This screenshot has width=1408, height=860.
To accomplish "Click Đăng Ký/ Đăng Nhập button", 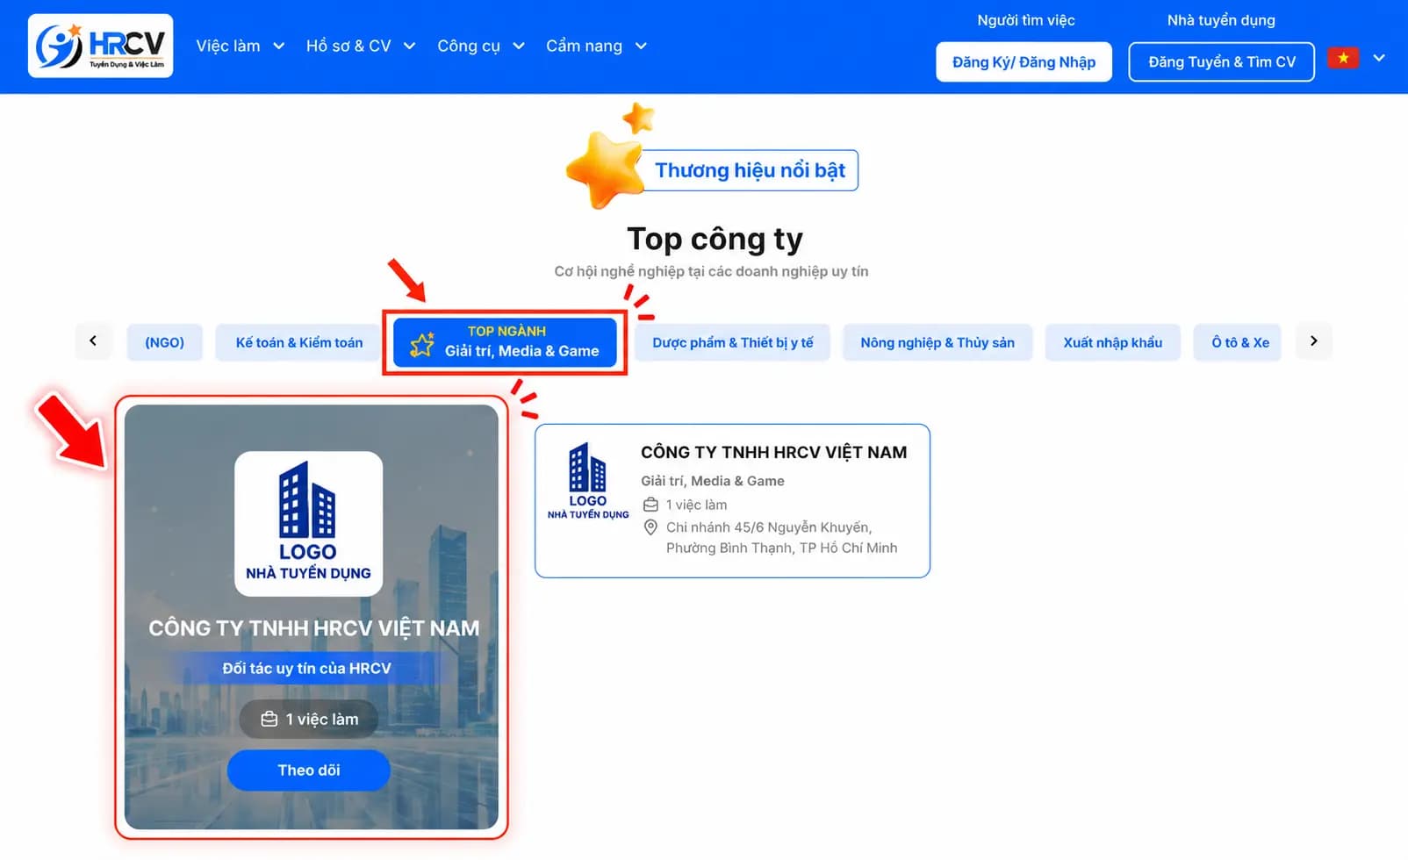I will (x=1024, y=61).
